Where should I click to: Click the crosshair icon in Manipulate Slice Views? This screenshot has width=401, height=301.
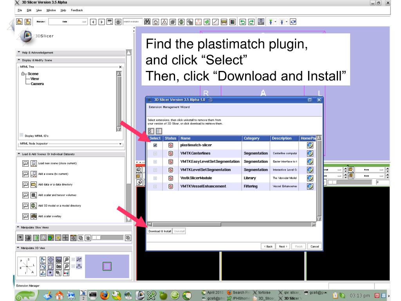65,238
